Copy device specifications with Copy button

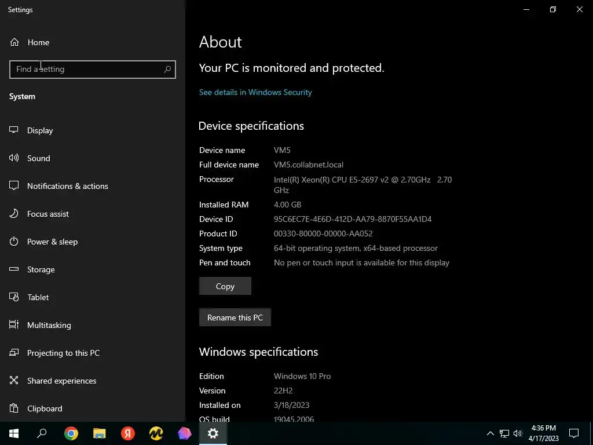[225, 286]
